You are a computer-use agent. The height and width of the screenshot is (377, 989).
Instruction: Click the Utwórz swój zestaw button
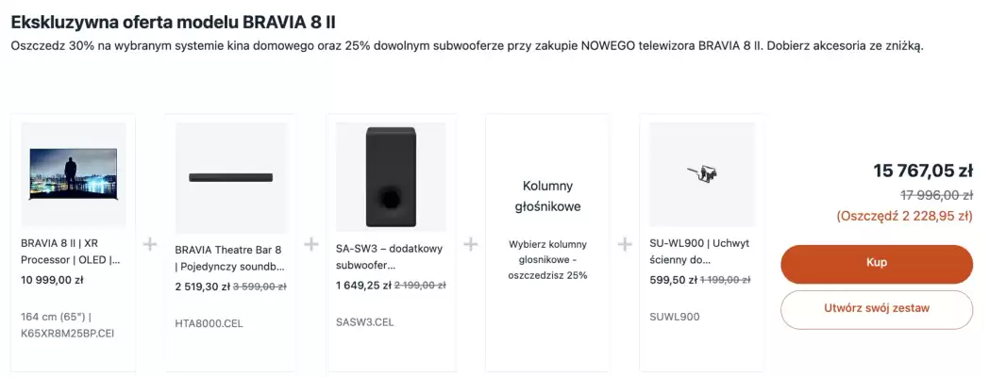[x=876, y=309]
